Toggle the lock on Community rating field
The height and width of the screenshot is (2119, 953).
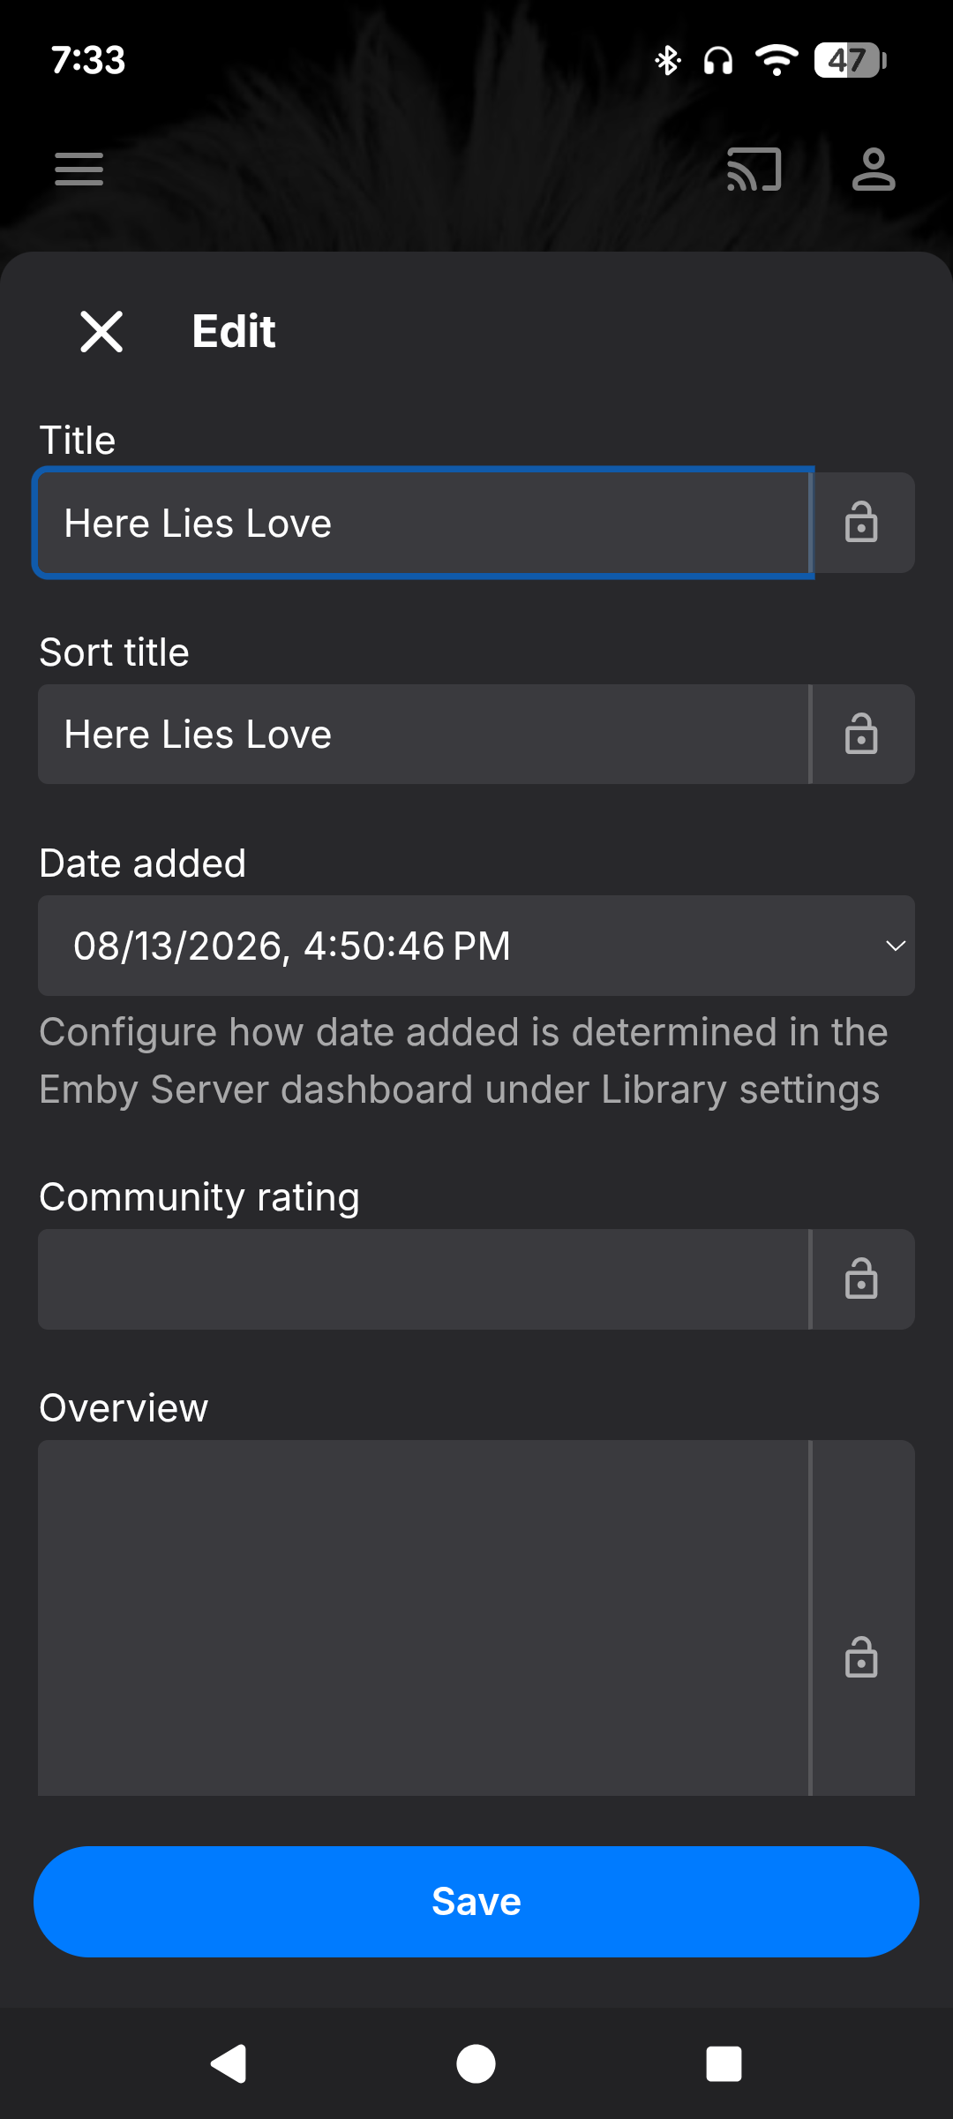[x=862, y=1279]
